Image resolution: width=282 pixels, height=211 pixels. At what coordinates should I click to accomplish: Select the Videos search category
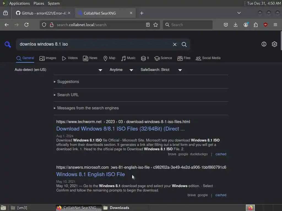coord(70,58)
